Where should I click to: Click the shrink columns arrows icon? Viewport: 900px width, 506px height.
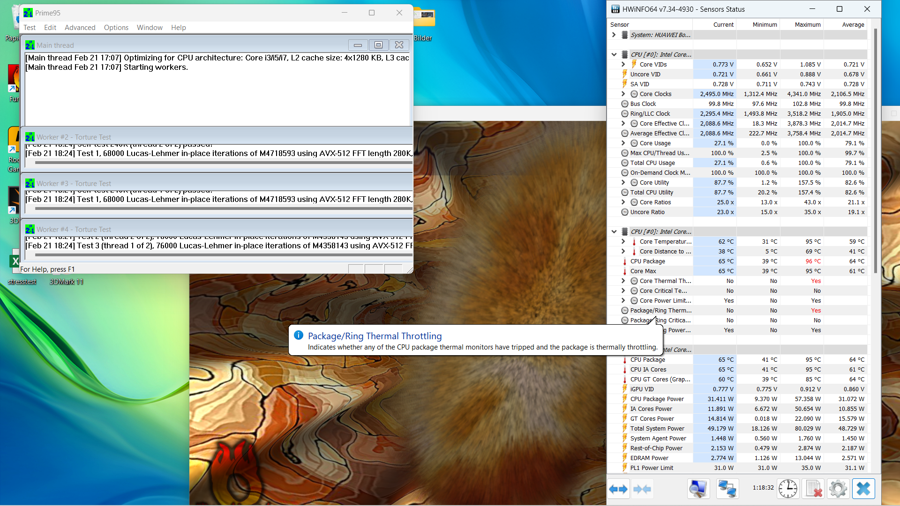(x=642, y=489)
